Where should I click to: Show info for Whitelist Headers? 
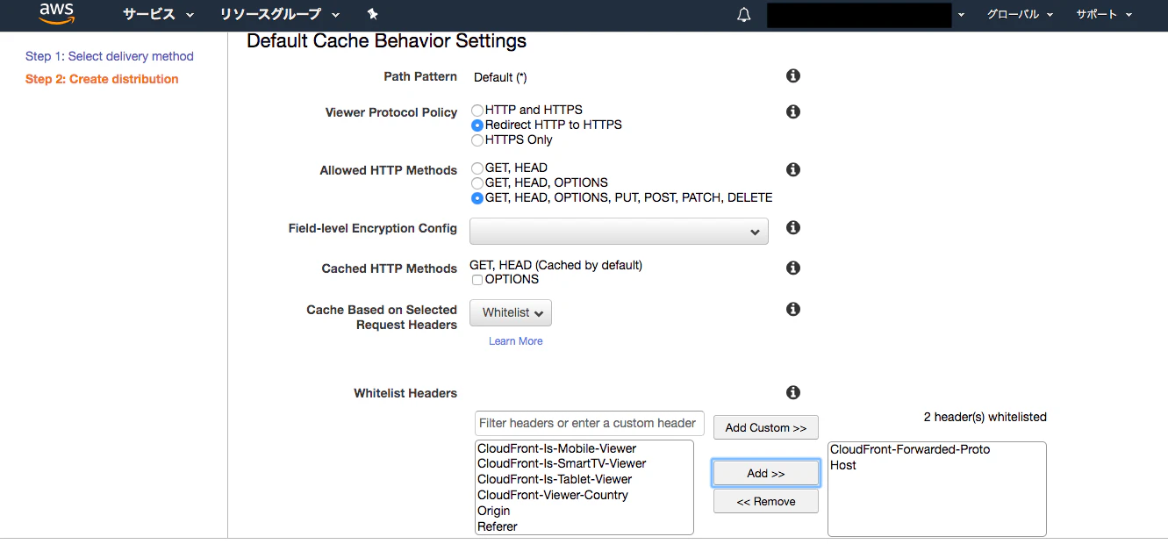(793, 393)
